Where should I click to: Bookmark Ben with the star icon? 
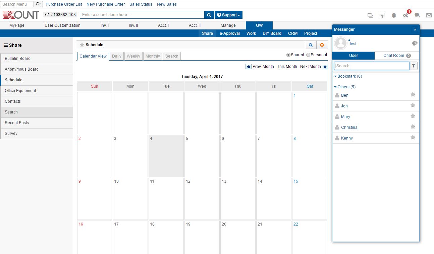pyautogui.click(x=413, y=95)
